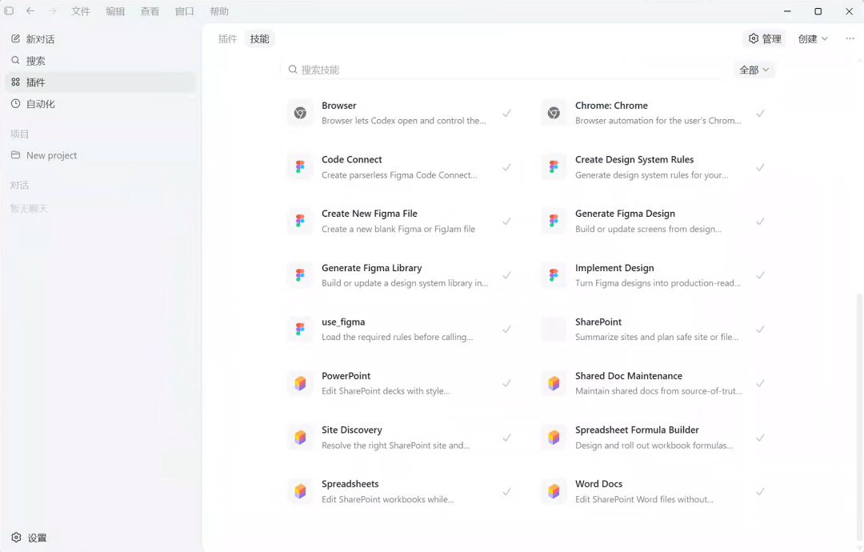Open the Shared Doc Maintenance title
The height and width of the screenshot is (552, 864).
coord(629,376)
